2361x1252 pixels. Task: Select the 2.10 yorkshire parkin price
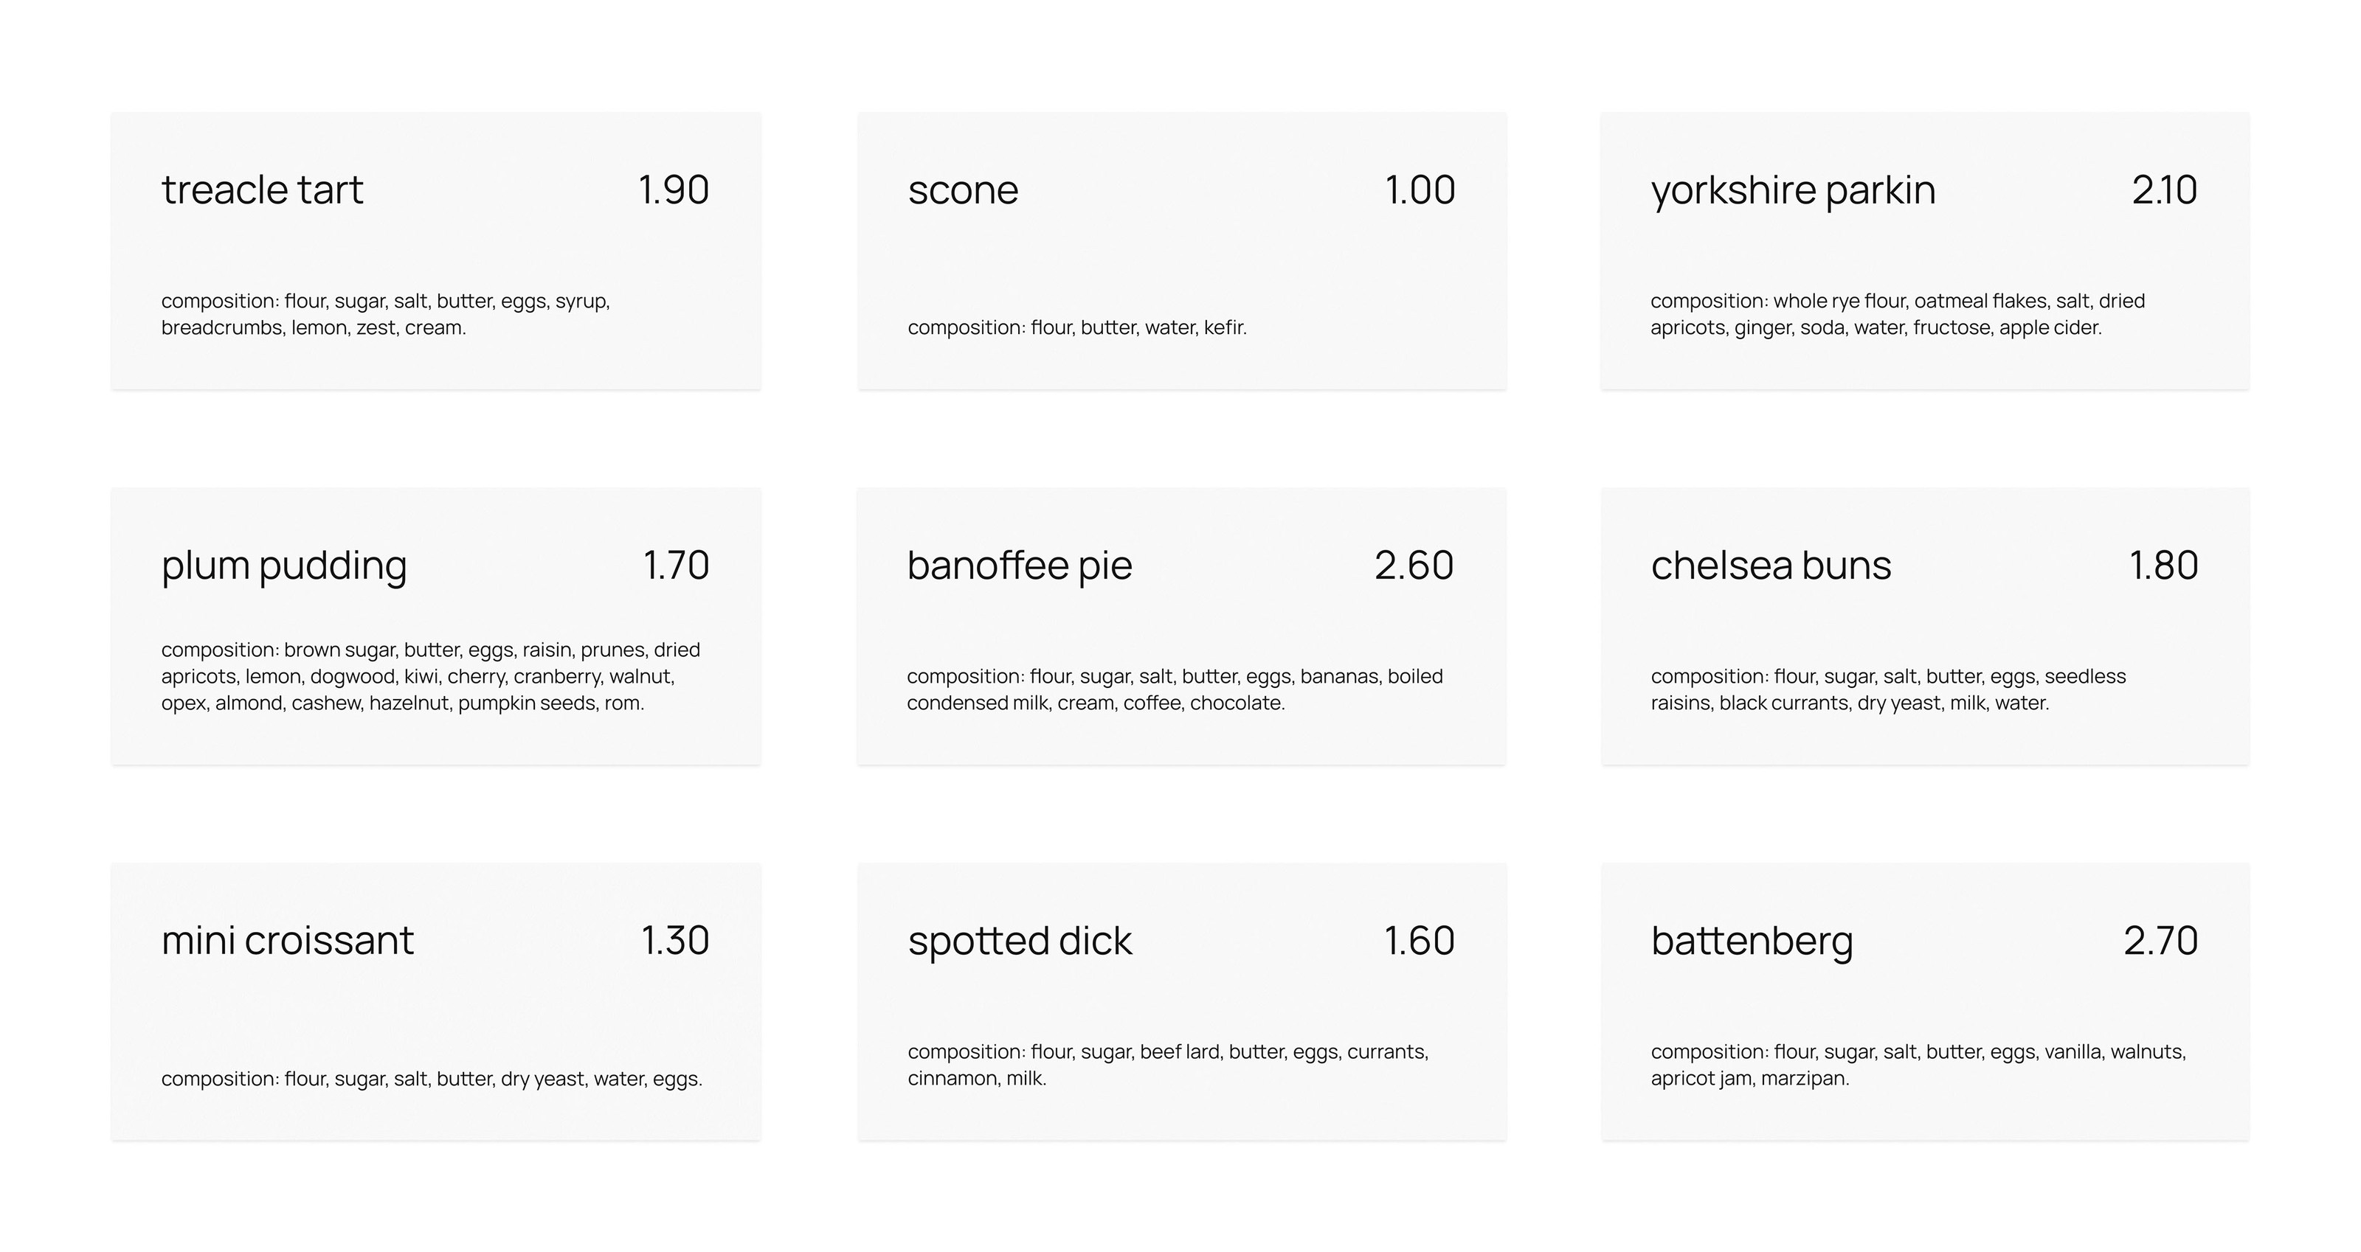[x=2164, y=190]
